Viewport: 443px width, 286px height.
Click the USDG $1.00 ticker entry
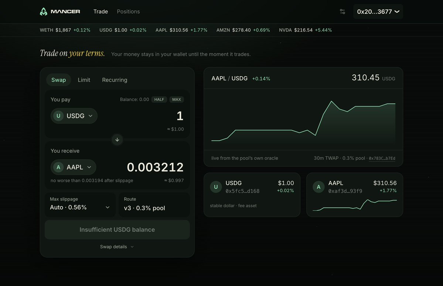[x=123, y=30]
